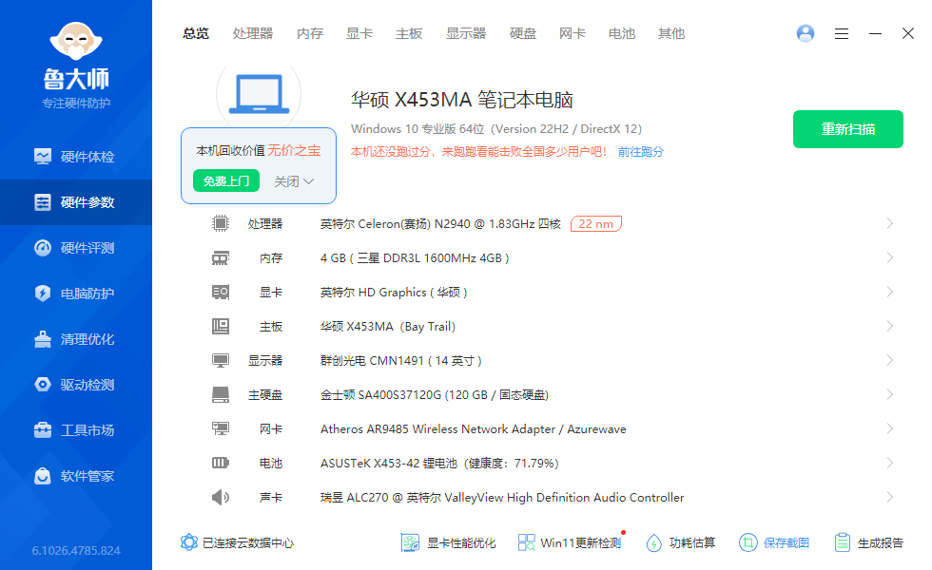The height and width of the screenshot is (570, 932).
Task: Click the 已连接云数据中心 status
Action: pyautogui.click(x=237, y=542)
